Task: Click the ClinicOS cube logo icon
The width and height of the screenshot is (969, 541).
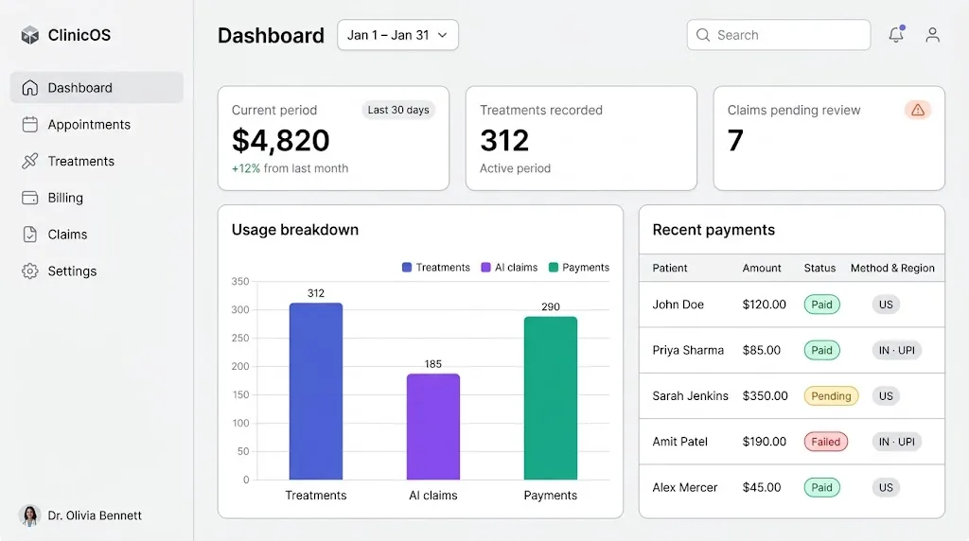Action: tap(29, 35)
